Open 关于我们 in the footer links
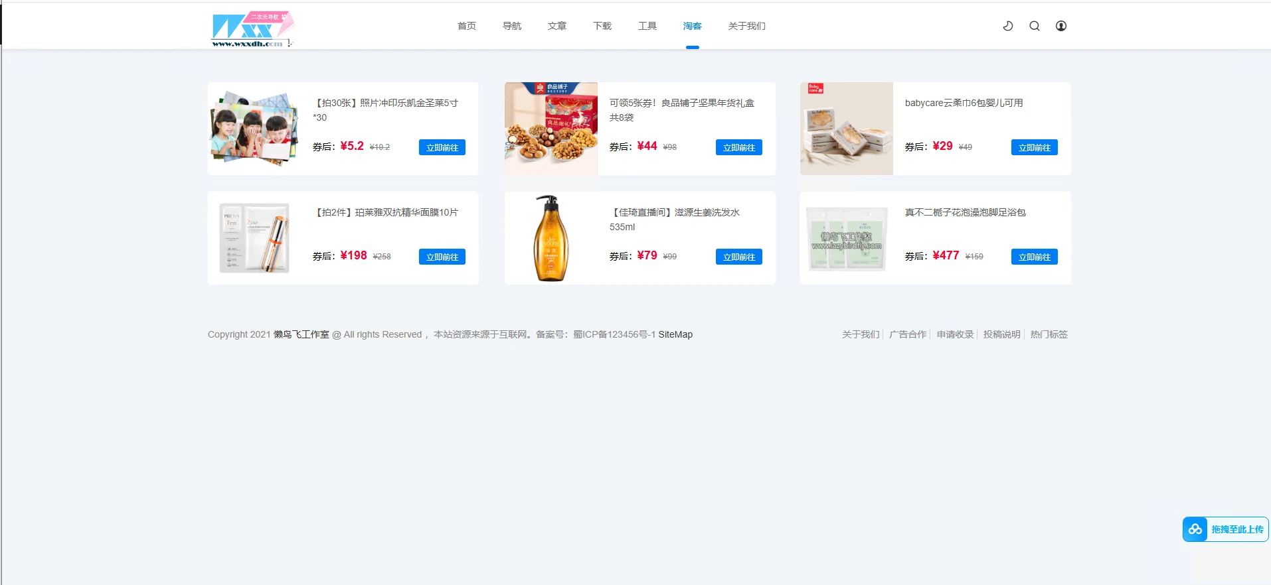 [861, 334]
